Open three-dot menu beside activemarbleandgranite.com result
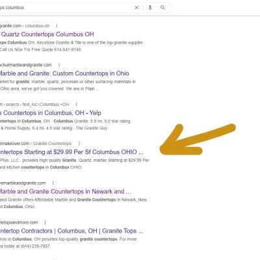This screenshot has width=260, height=260. tap(59, 65)
